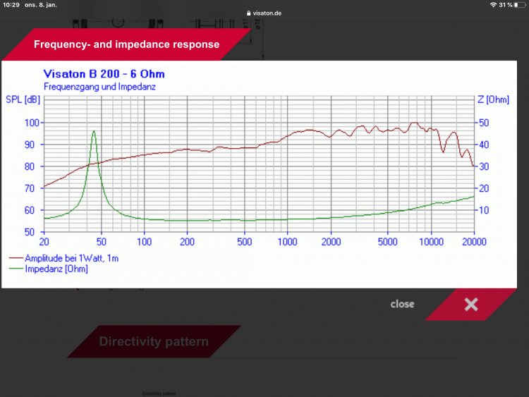Viewport: 529px width, 397px height.
Task: Click the 70 dB label on SPL axis
Action: click(30, 188)
